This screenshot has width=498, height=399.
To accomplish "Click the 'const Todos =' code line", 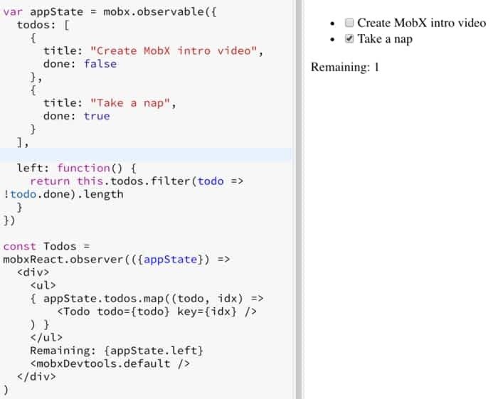I will (x=47, y=246).
